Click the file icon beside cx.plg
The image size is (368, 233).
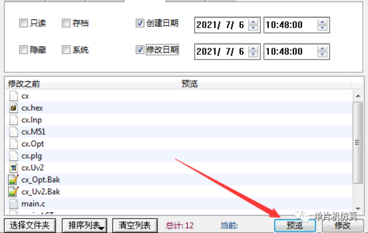[x=13, y=156]
